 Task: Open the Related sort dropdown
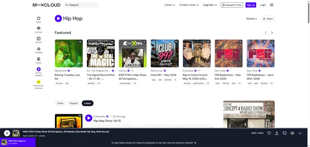tap(251, 19)
